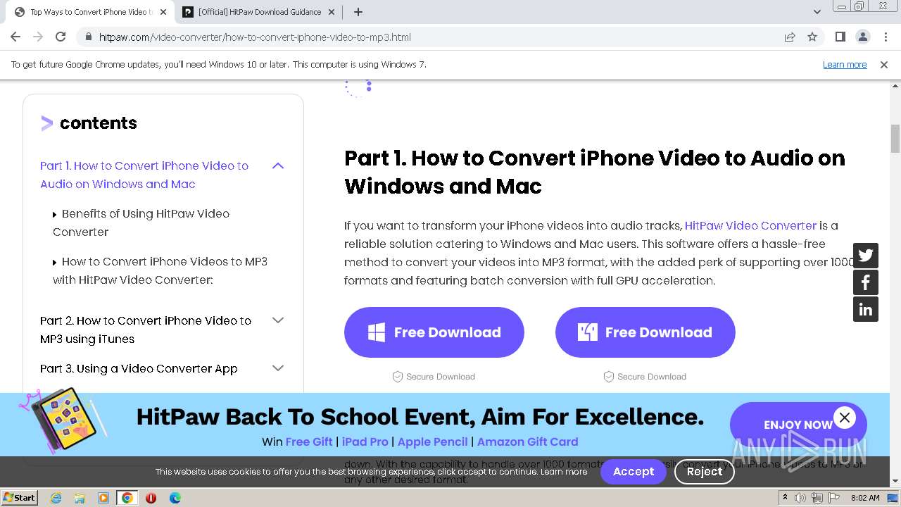The width and height of the screenshot is (901, 507).
Task: Click the page's vertical scrollbar thumb
Action: coord(895,138)
